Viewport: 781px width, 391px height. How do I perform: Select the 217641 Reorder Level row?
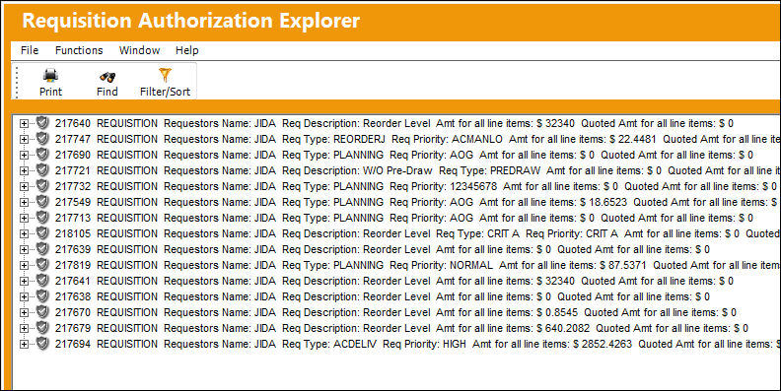point(394,281)
